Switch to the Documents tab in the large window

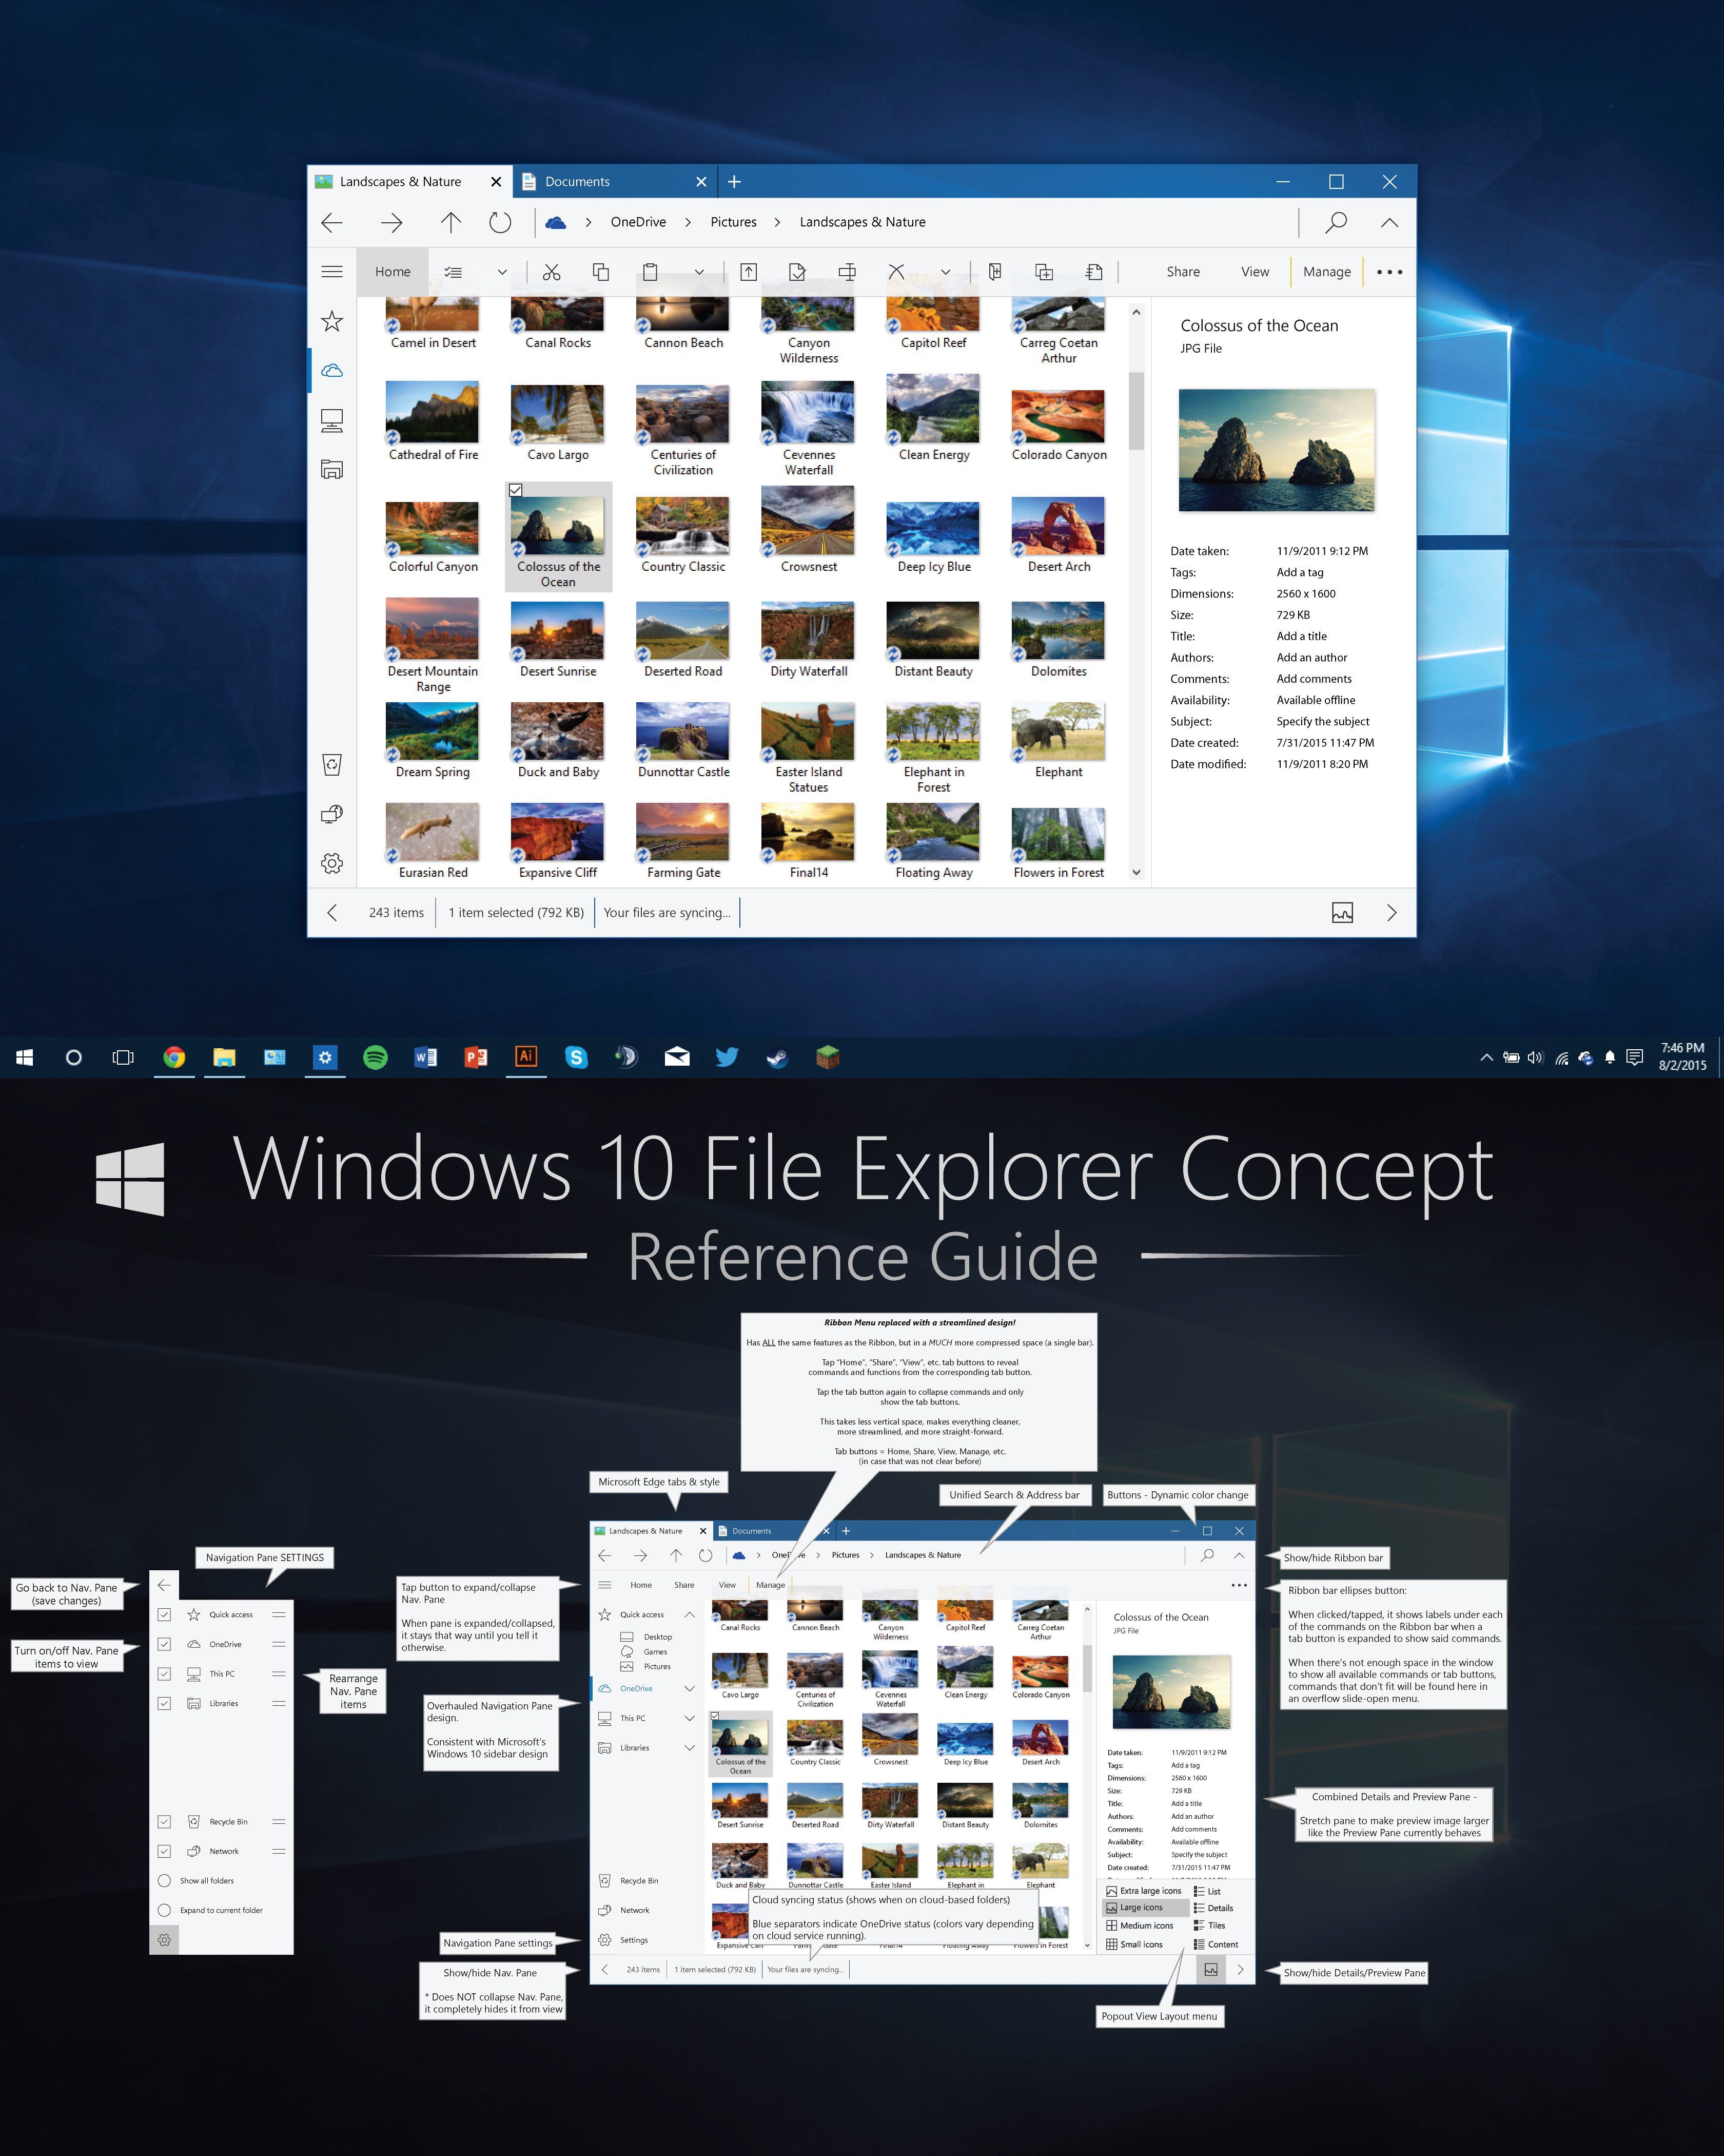[578, 182]
